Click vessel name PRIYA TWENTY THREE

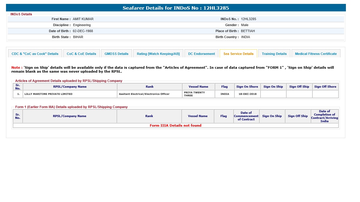[198, 94]
